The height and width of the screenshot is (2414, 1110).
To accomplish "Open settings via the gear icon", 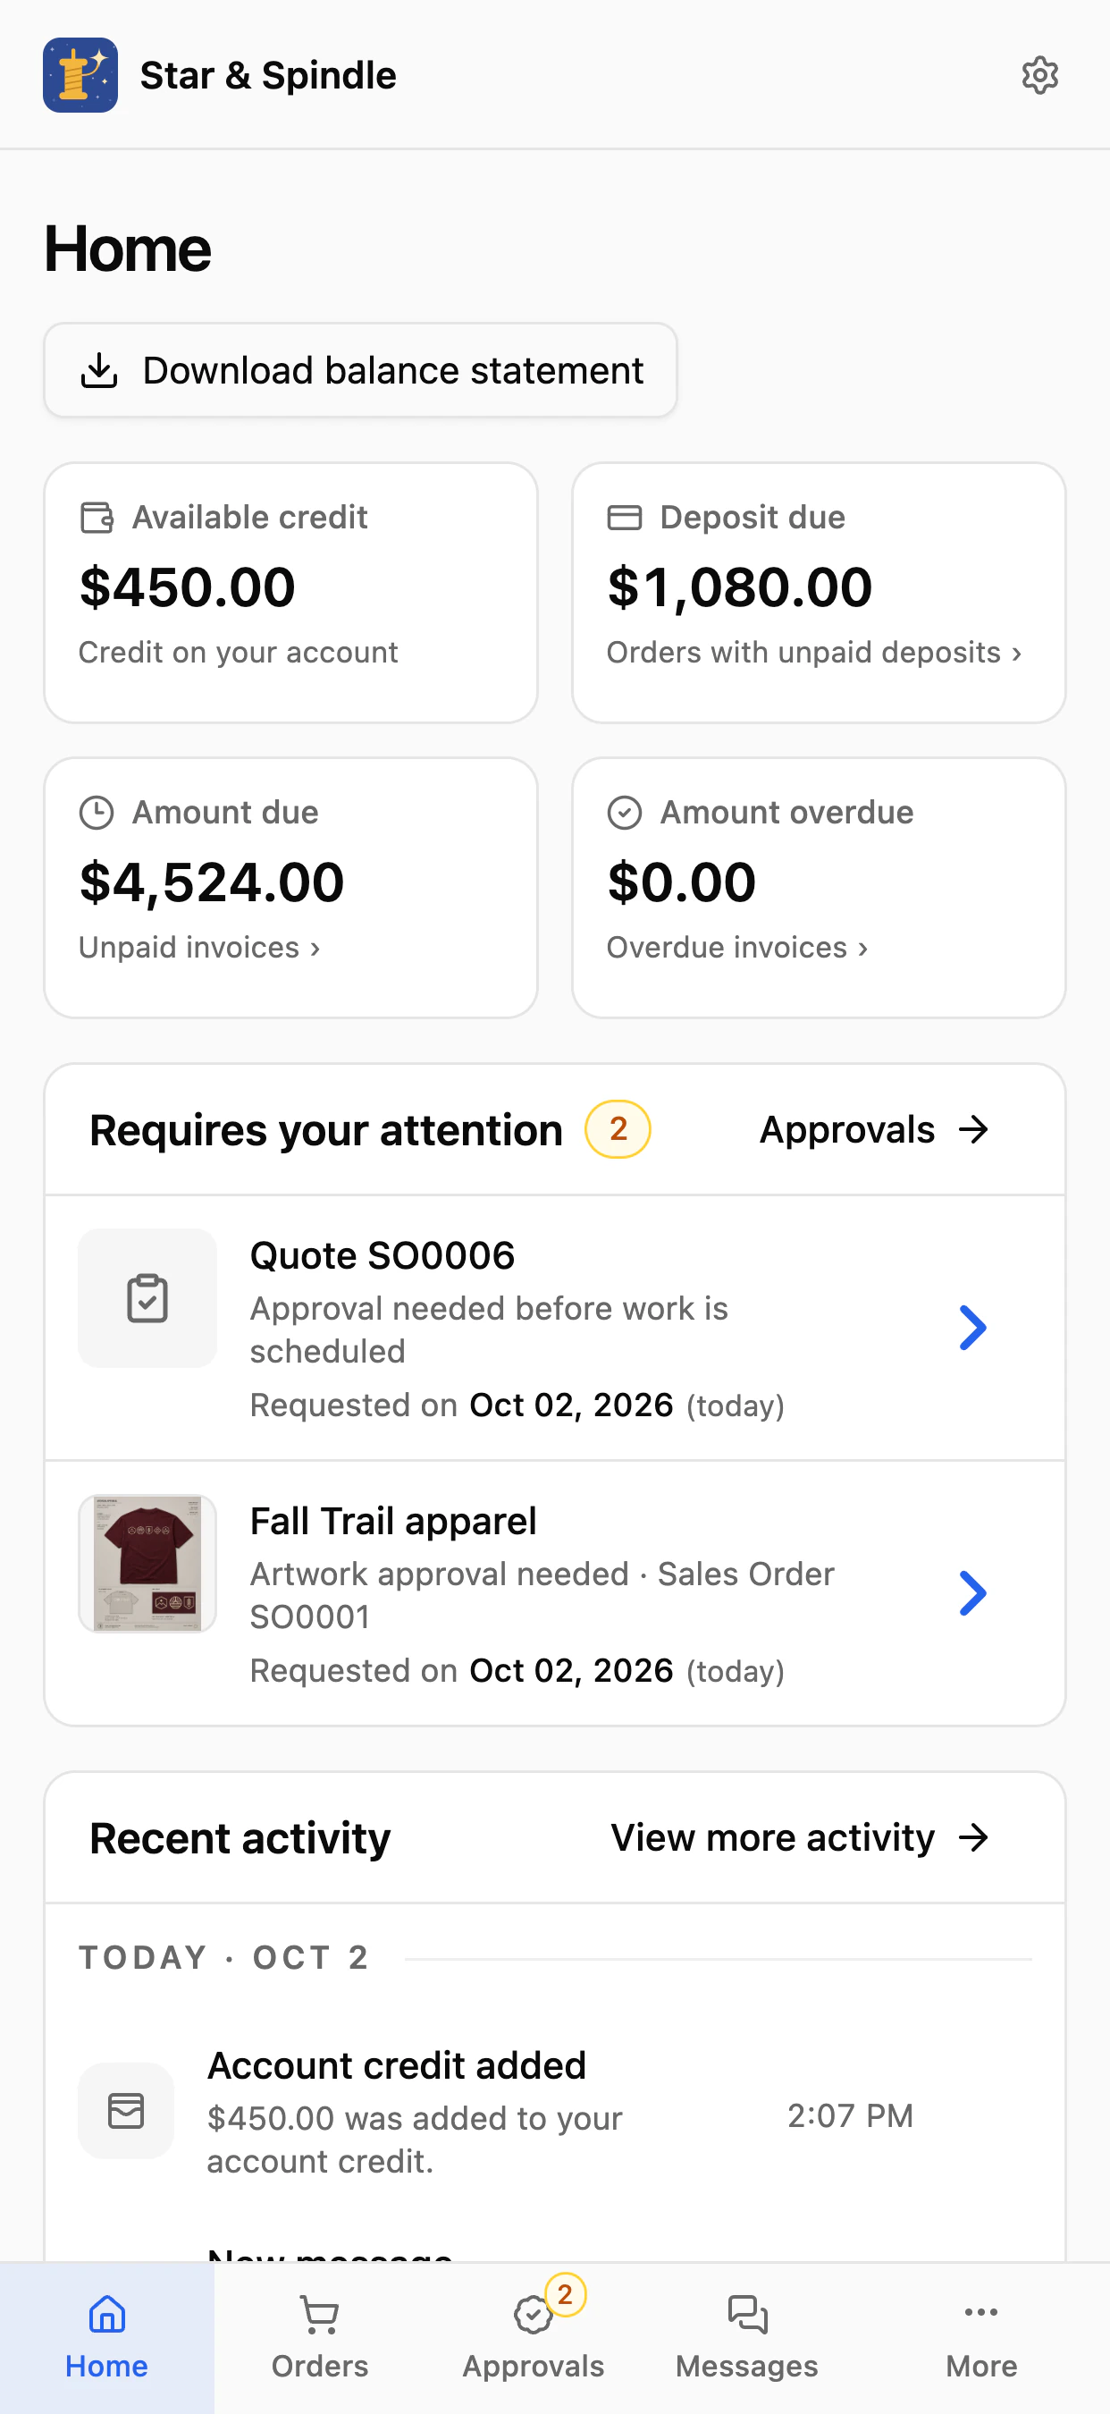I will [1039, 75].
